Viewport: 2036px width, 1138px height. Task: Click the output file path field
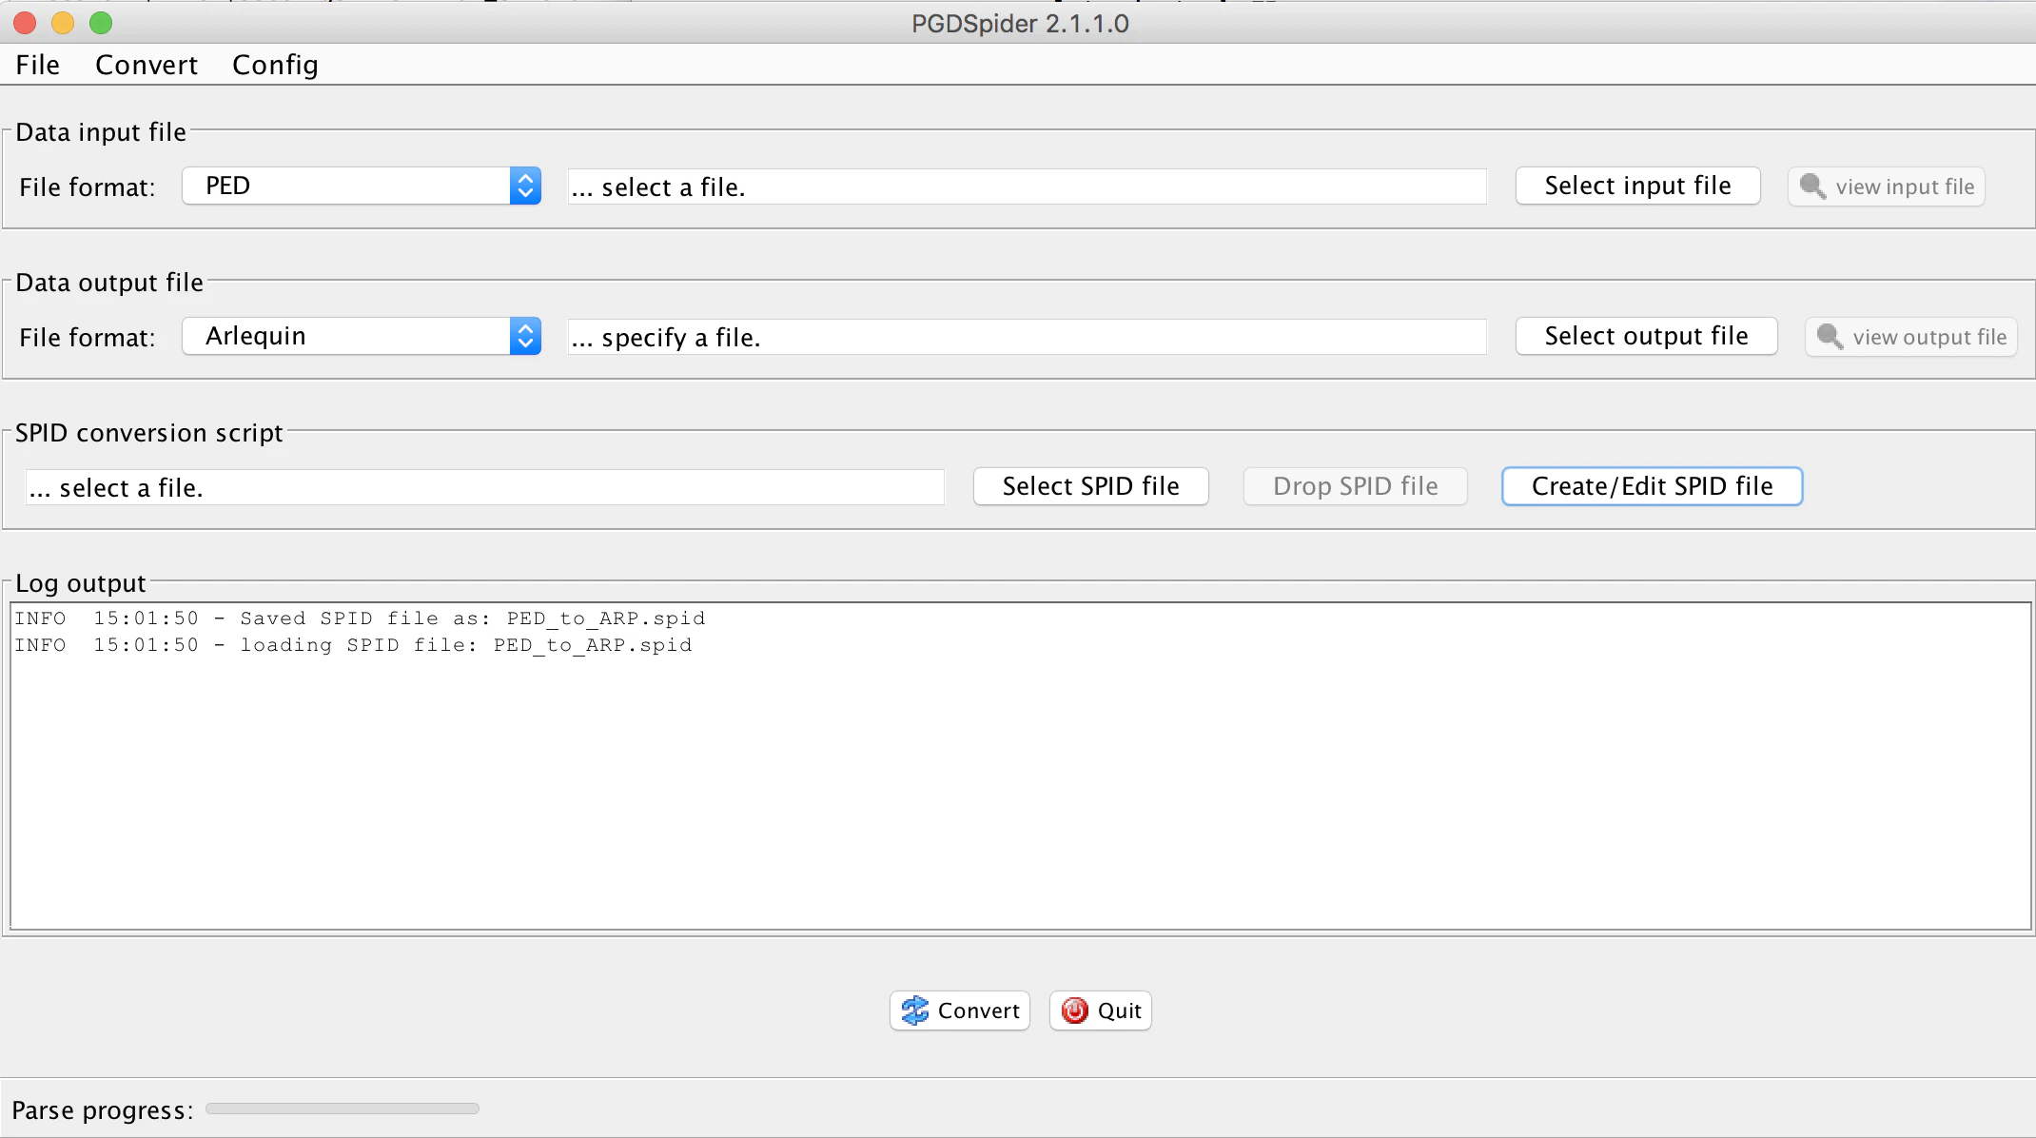click(1027, 337)
